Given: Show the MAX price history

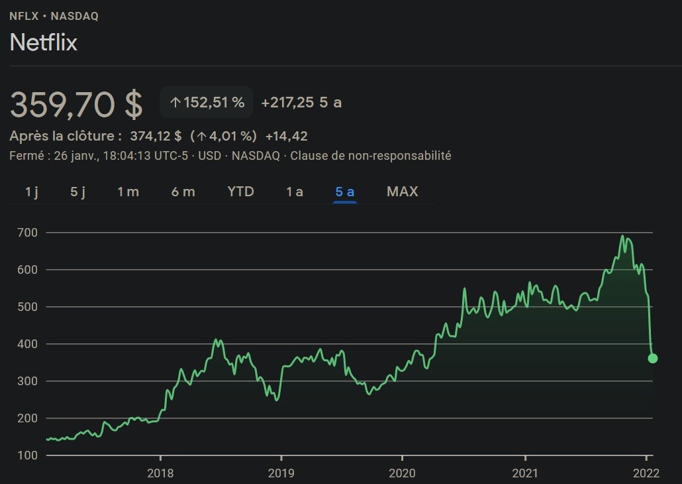Looking at the screenshot, I should pyautogui.click(x=403, y=192).
